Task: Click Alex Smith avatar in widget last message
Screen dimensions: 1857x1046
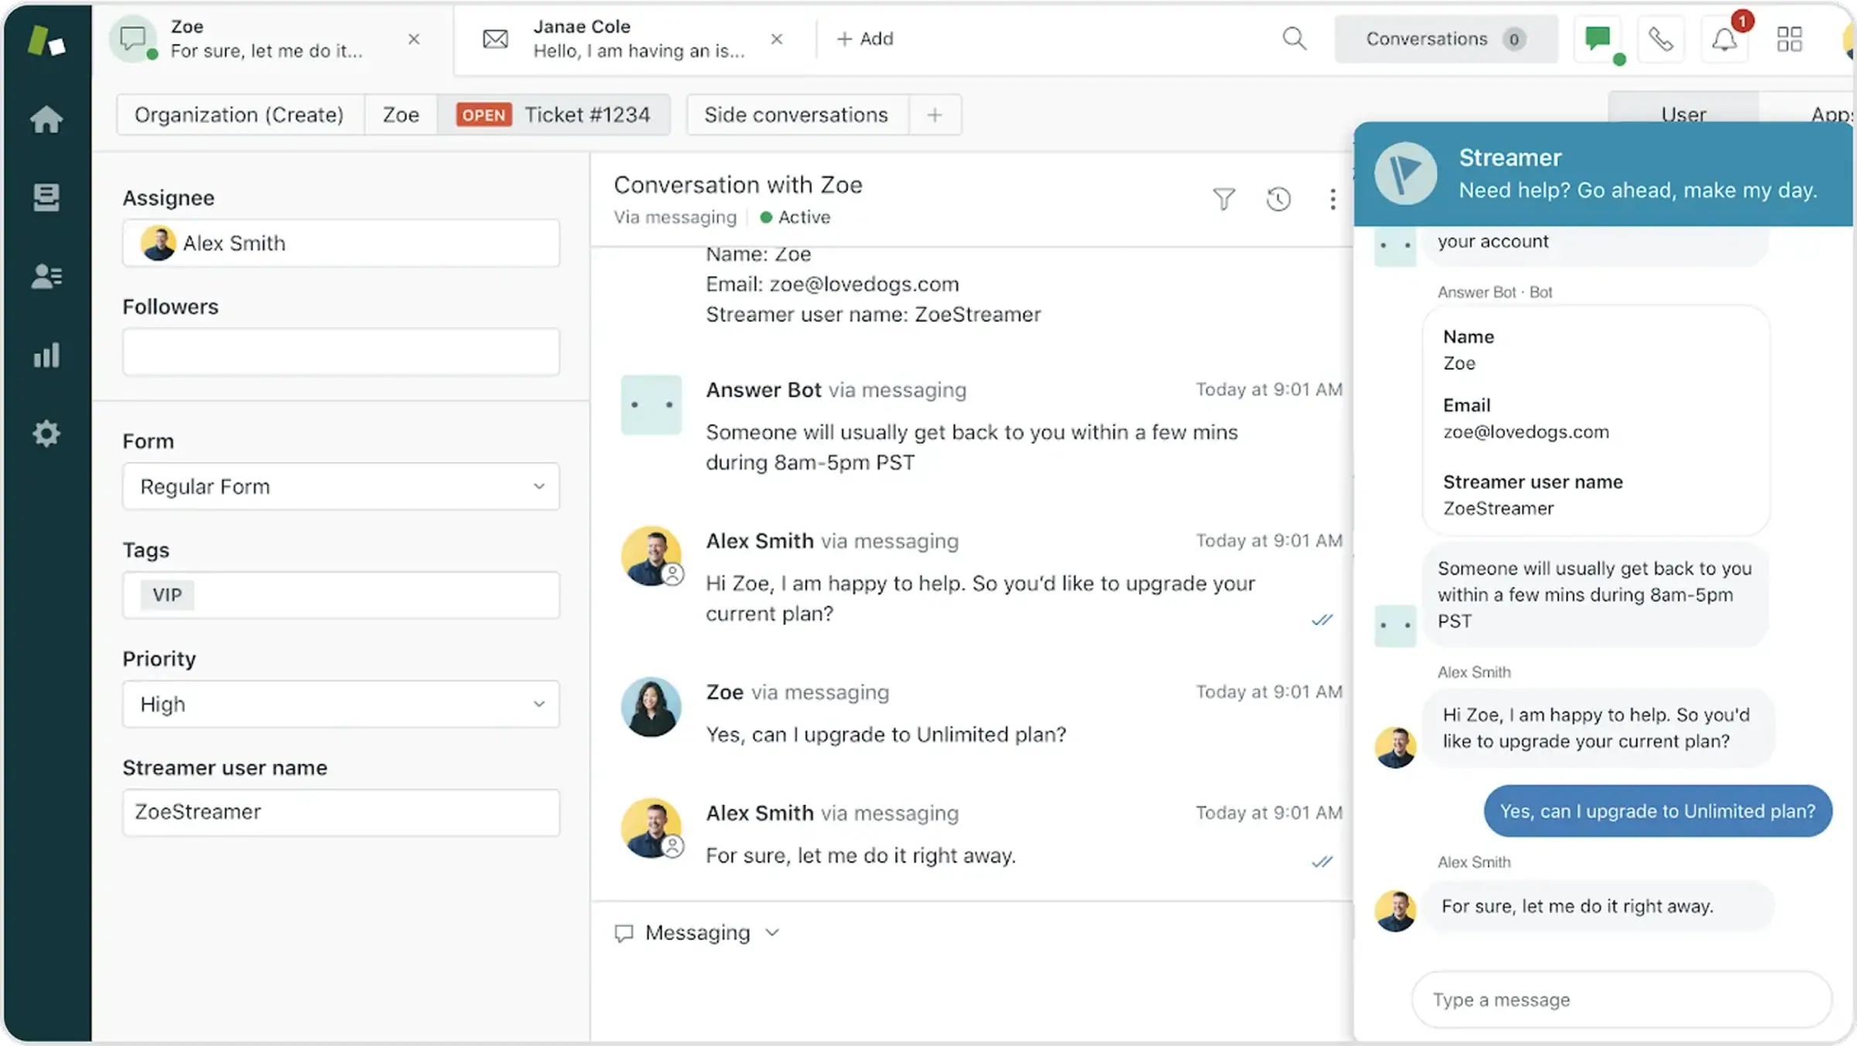Action: (1395, 910)
